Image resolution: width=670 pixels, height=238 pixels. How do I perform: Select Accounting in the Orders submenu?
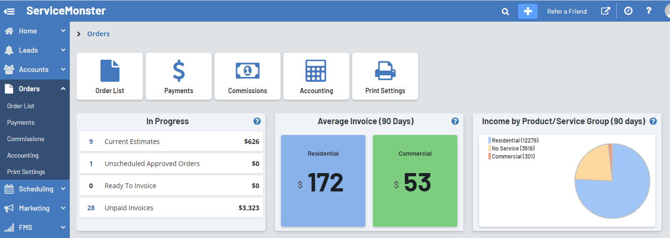tap(23, 155)
